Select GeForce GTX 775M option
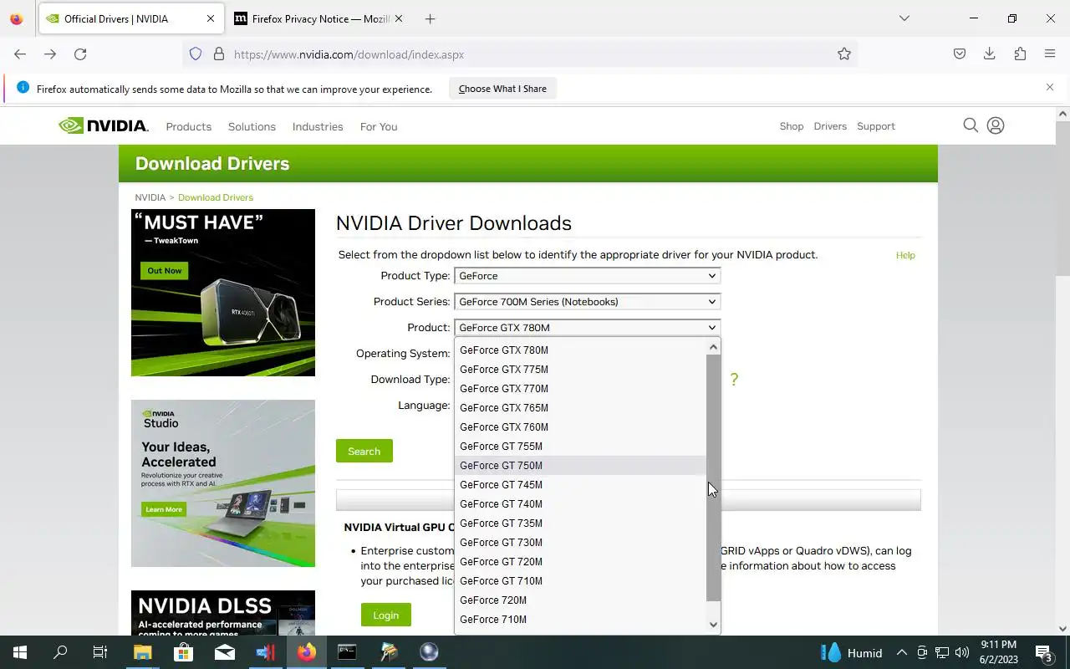Image resolution: width=1070 pixels, height=669 pixels. (580, 370)
